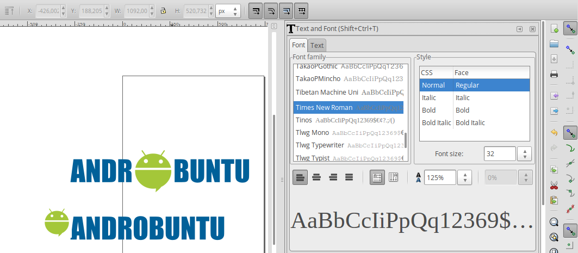
Task: Select the upper ANDROBUNTU logo on canvas
Action: 160,170
